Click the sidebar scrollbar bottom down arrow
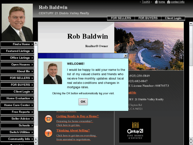Screen dimensions: 193x145 (x=36, y=143)
